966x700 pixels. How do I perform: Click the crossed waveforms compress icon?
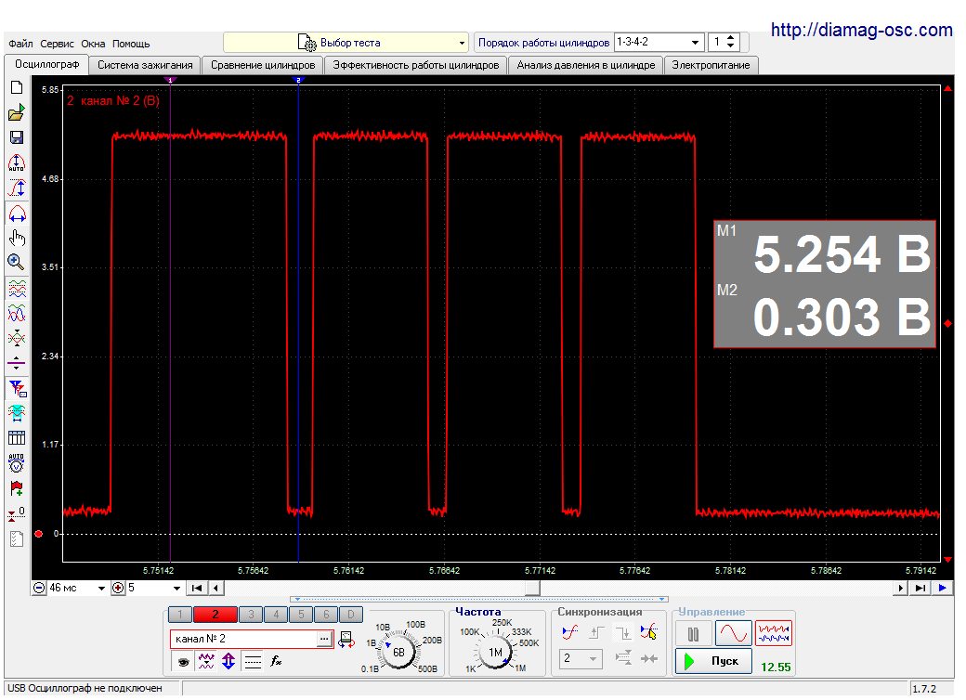[17, 338]
